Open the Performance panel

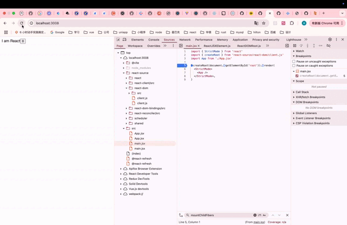click(204, 40)
